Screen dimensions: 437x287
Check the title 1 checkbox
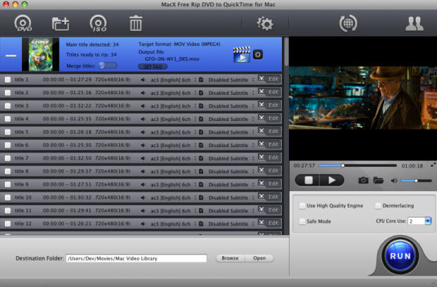(x=8, y=79)
